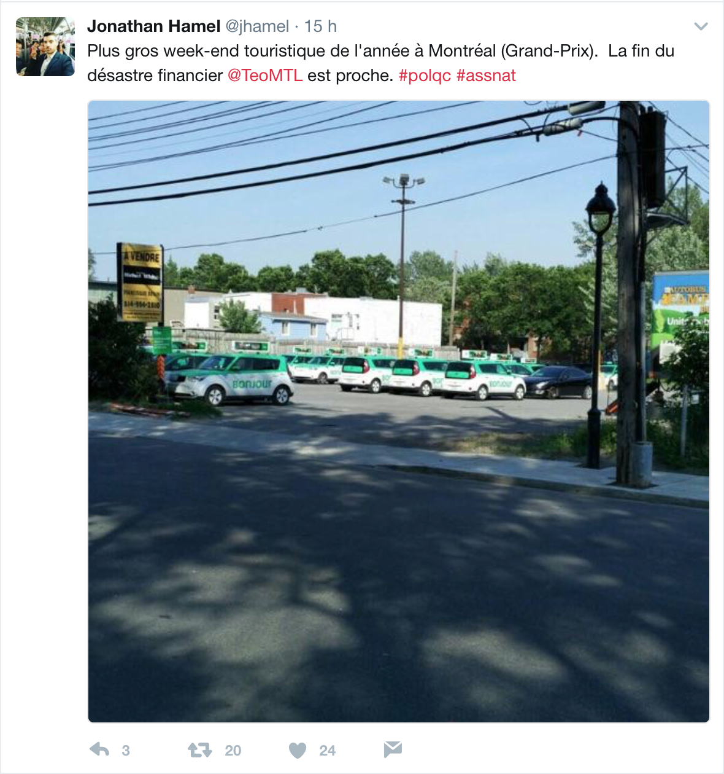Click the reply arrow icon
Viewport: 724px width, 774px height.
click(x=99, y=749)
